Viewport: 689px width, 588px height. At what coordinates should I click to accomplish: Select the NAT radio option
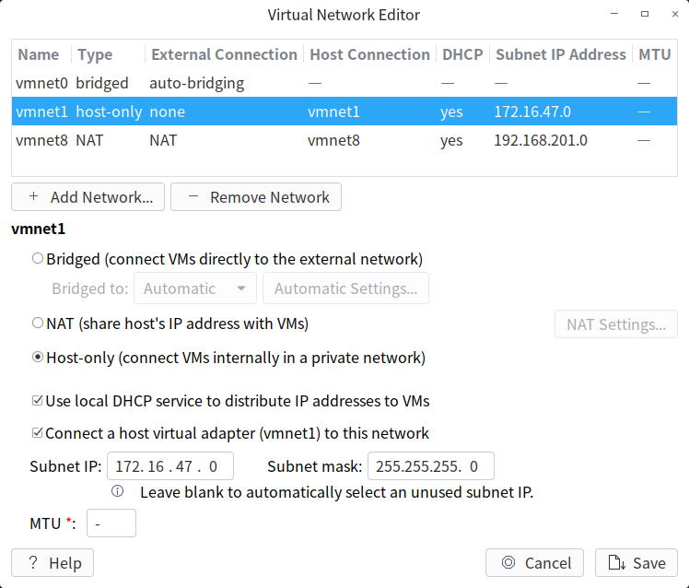(38, 323)
